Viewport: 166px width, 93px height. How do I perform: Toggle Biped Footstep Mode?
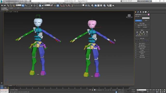coord(140,32)
